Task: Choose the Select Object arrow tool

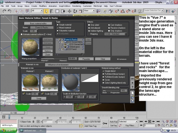Action: click(x=46, y=11)
